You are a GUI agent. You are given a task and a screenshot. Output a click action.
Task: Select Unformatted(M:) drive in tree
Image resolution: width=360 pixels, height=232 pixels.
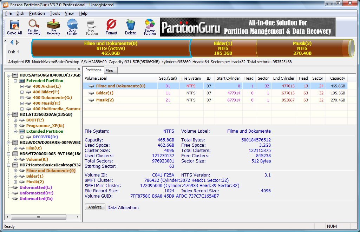coord(36,193)
